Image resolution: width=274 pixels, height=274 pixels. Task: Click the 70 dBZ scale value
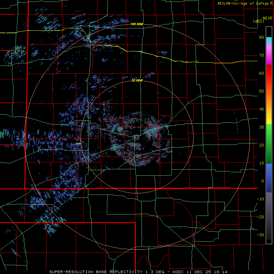tap(262, 55)
